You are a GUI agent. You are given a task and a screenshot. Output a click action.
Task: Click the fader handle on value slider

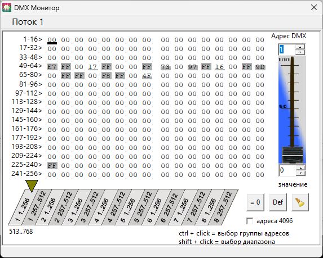293,155
